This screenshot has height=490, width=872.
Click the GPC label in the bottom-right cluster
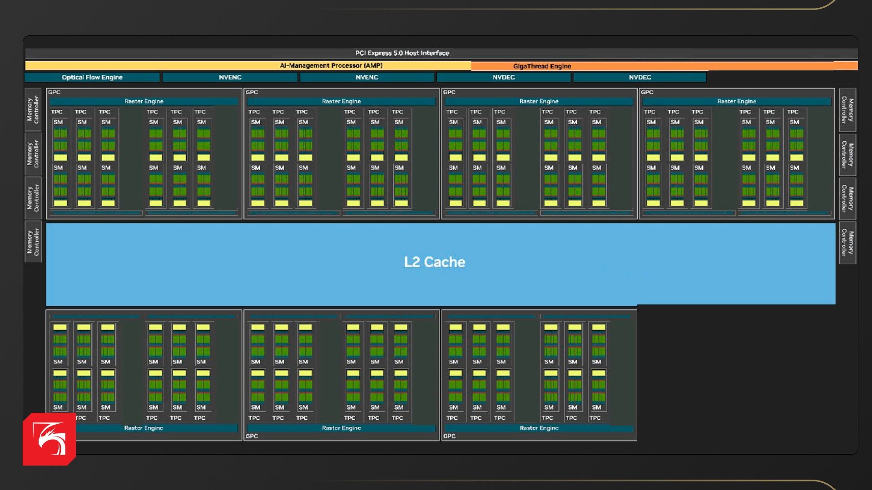(x=449, y=436)
